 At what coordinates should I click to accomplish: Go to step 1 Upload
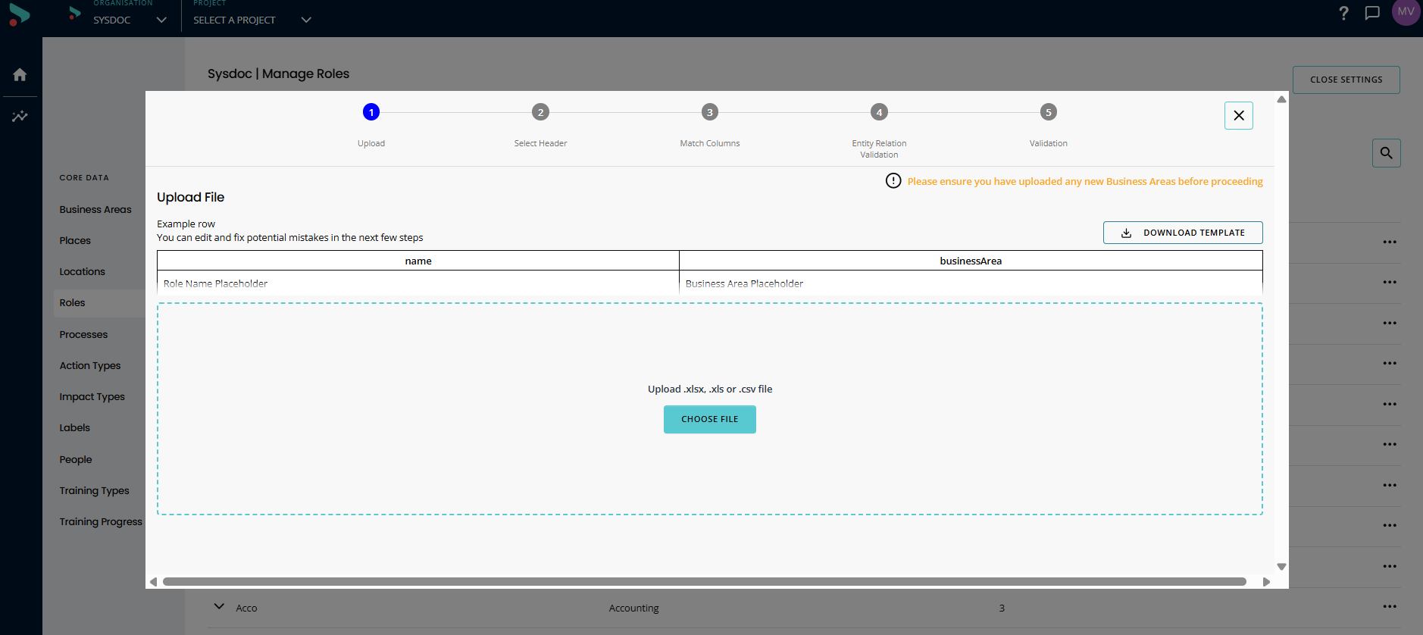tap(371, 112)
